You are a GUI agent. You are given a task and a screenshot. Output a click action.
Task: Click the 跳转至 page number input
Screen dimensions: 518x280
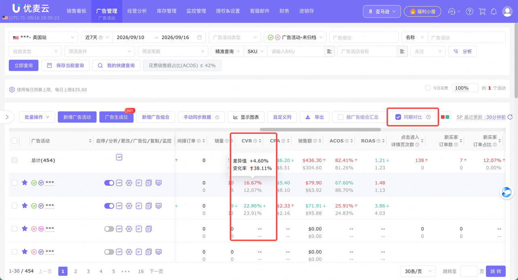click(x=469, y=271)
